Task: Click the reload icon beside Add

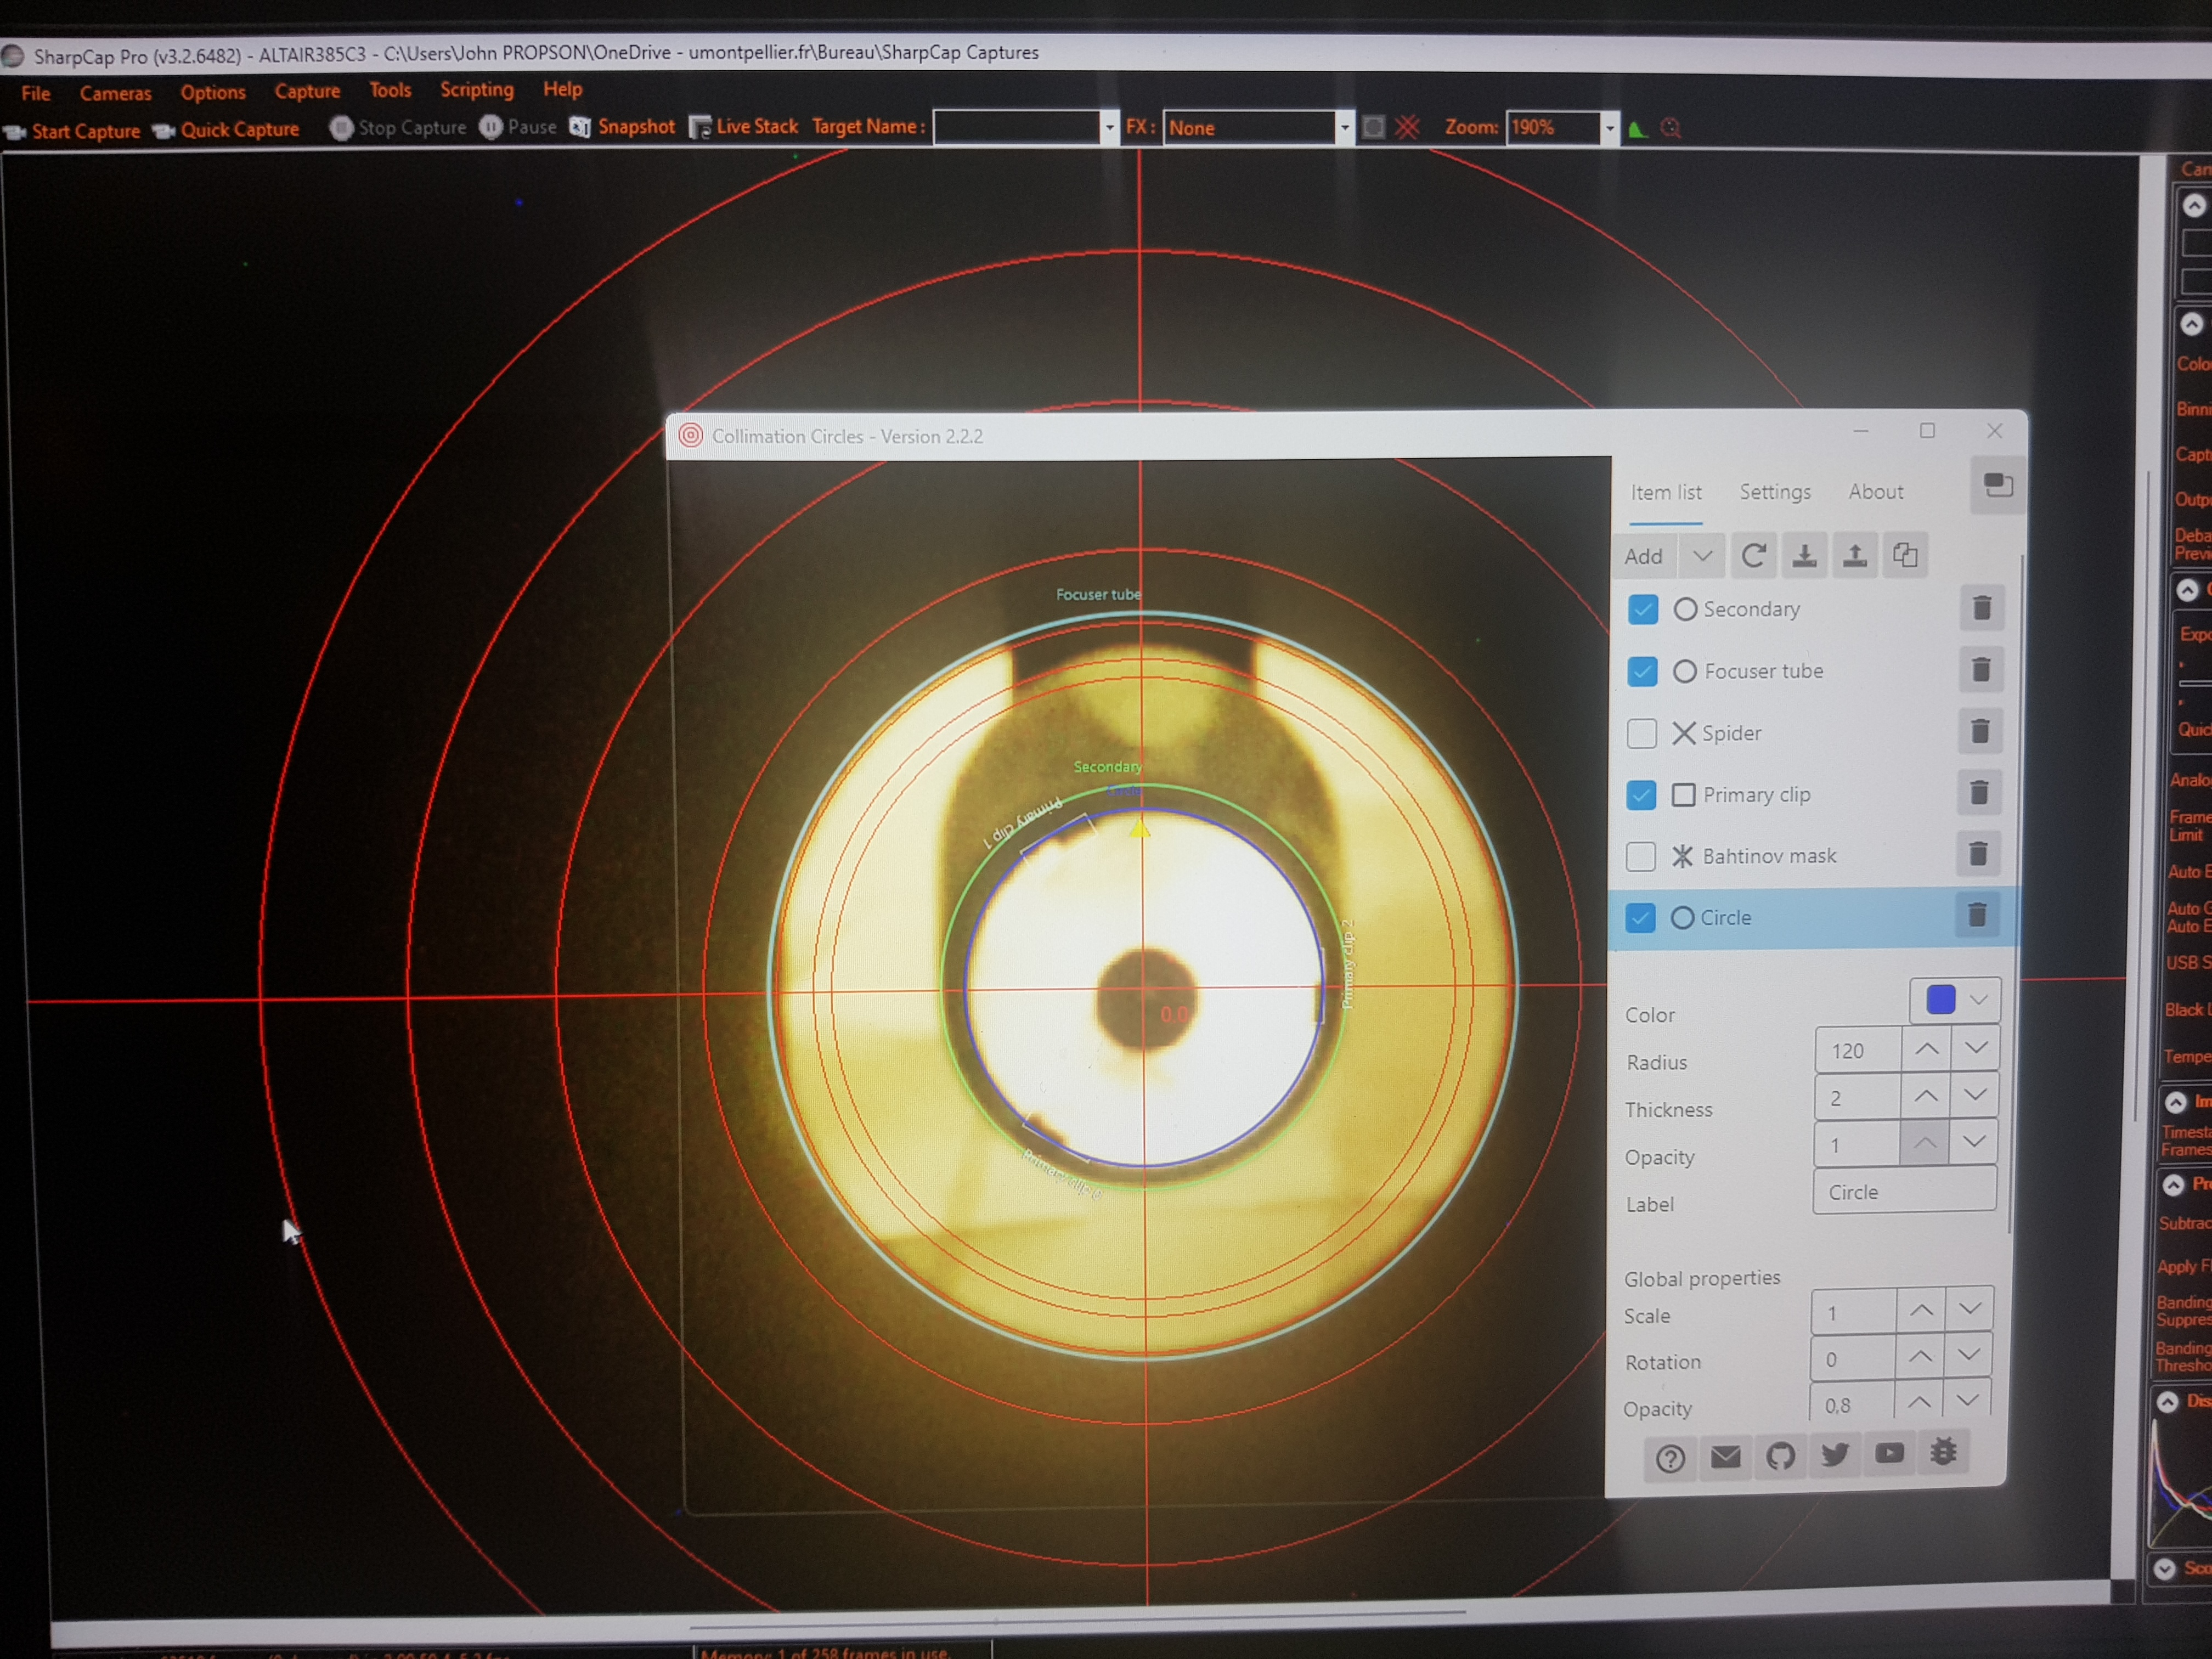Action: point(1753,556)
